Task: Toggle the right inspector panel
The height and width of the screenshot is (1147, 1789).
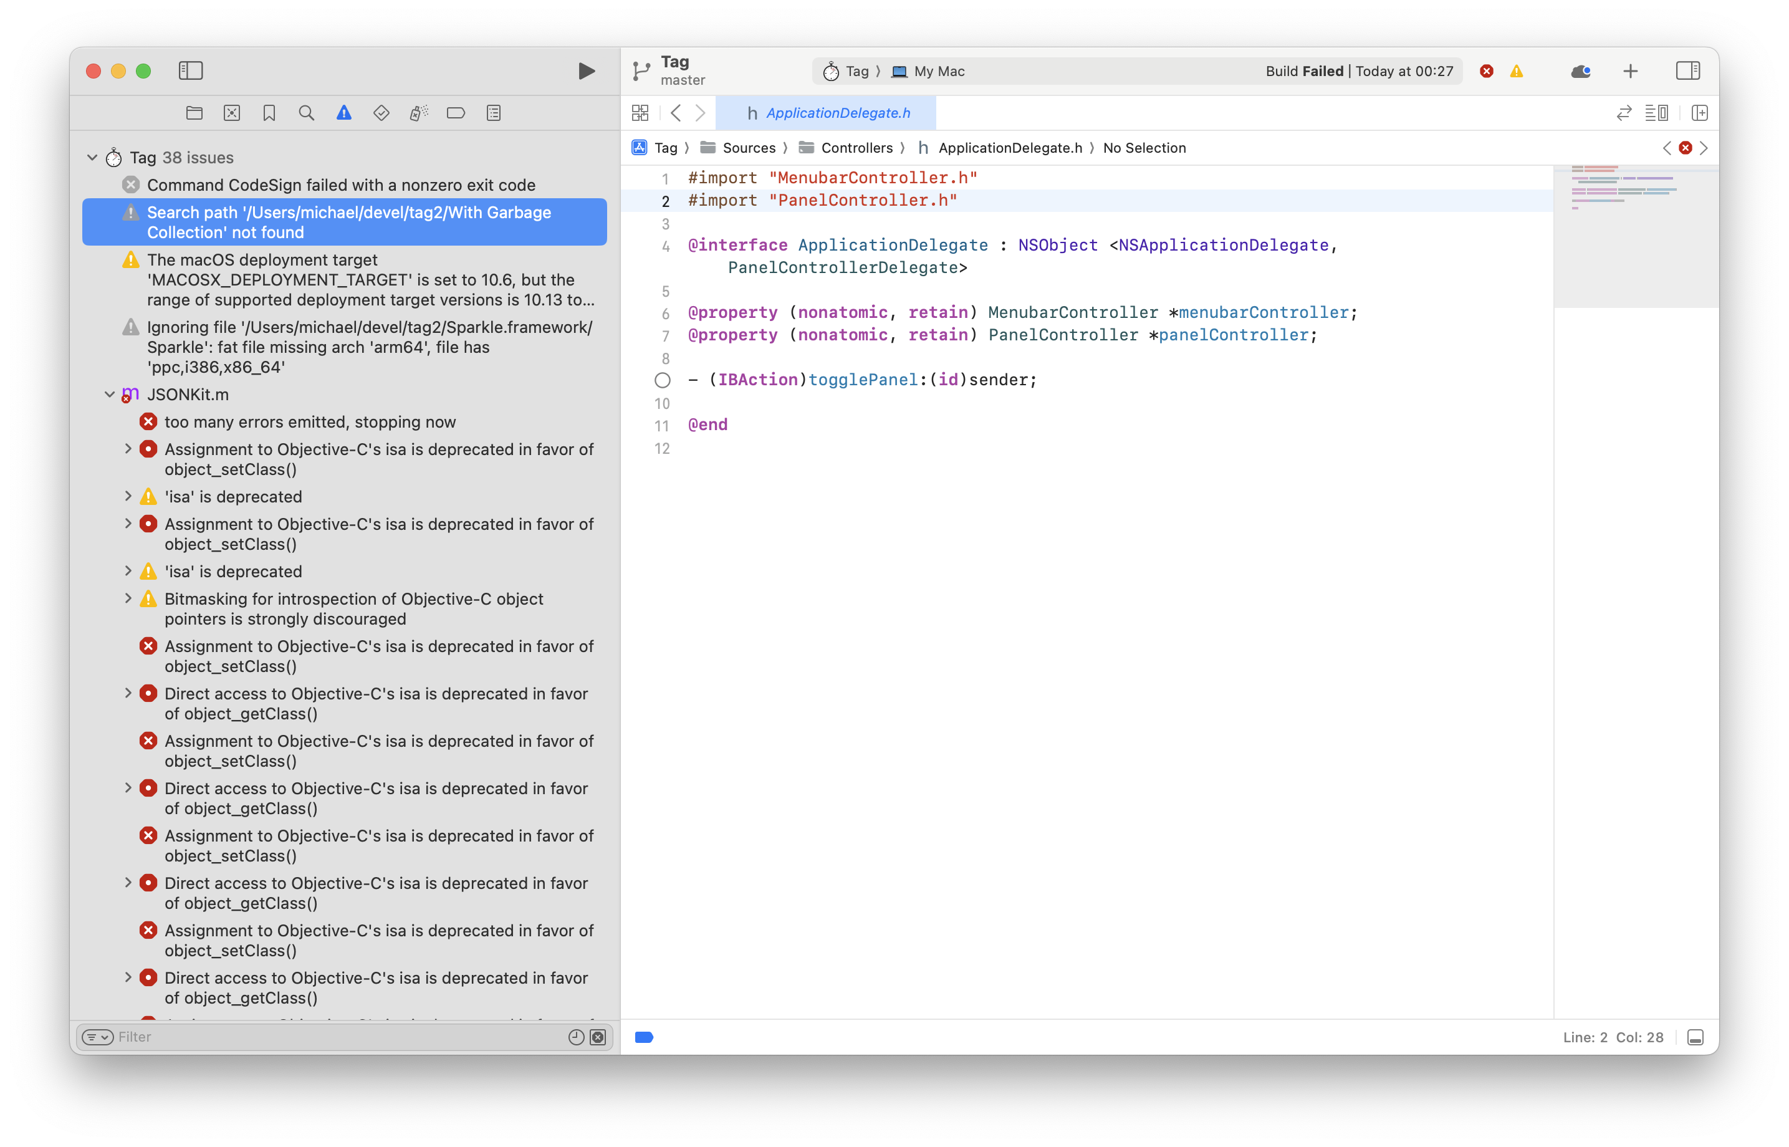Action: (x=1689, y=71)
